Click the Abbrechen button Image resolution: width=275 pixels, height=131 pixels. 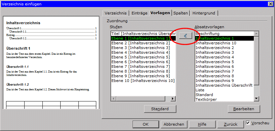(174, 124)
